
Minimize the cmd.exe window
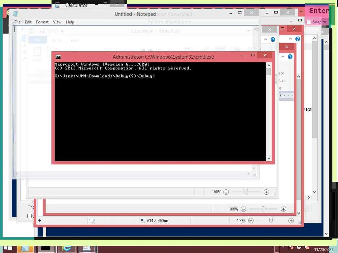point(244,56)
